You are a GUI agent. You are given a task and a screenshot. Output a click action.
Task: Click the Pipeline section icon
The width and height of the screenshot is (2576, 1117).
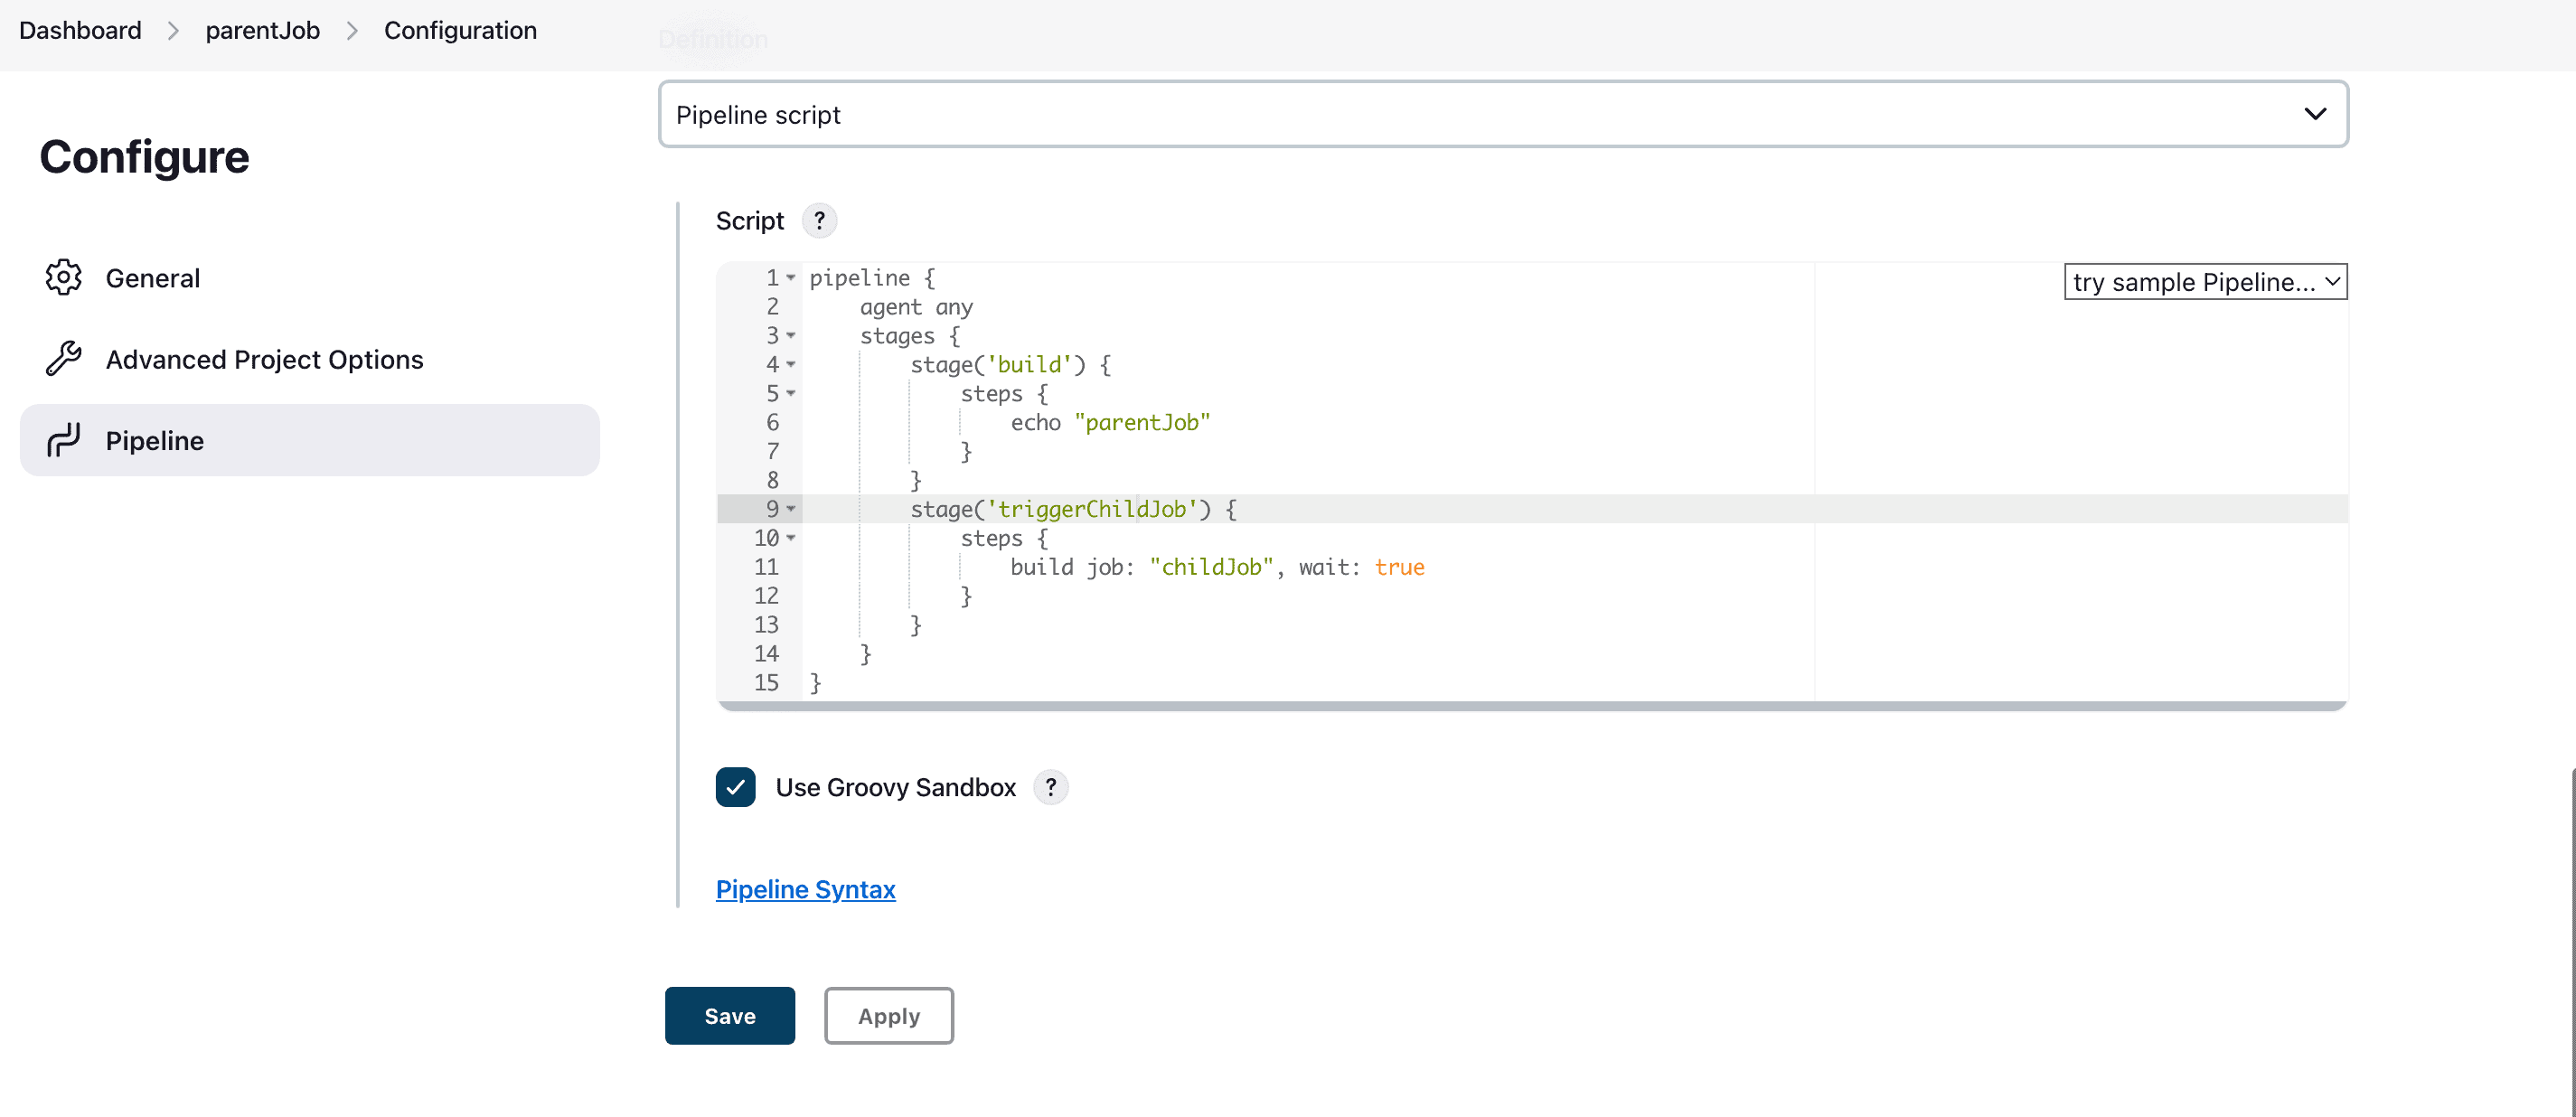point(66,440)
